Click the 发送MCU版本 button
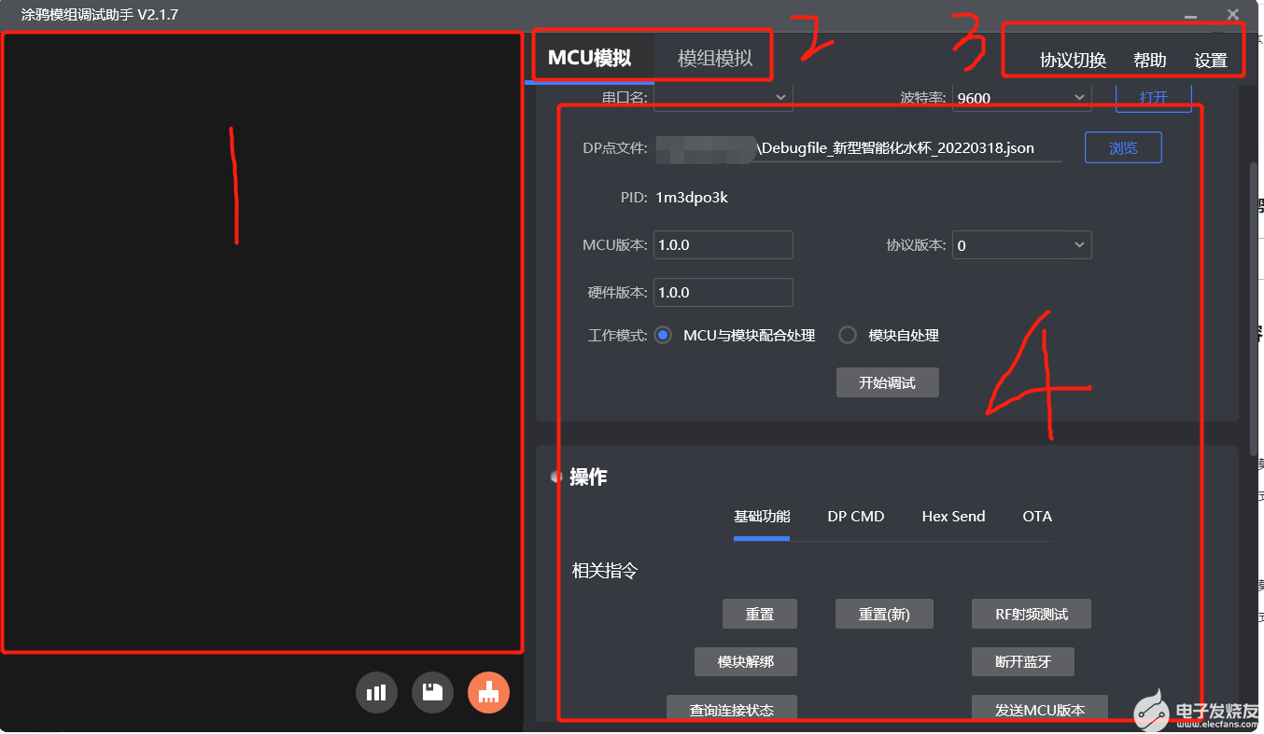The height and width of the screenshot is (734, 1264). pos(1040,709)
